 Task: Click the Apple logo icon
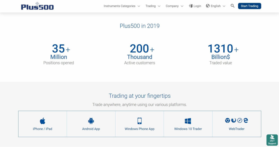43,121
